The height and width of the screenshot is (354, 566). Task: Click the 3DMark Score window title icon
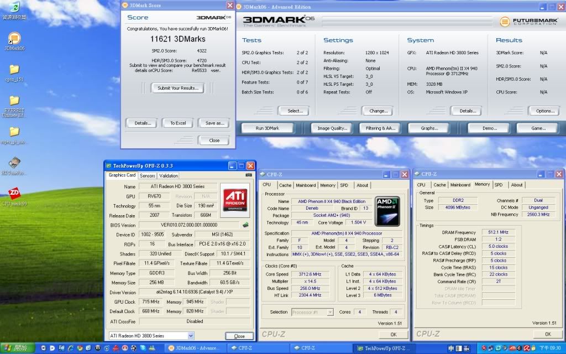tap(125, 5)
